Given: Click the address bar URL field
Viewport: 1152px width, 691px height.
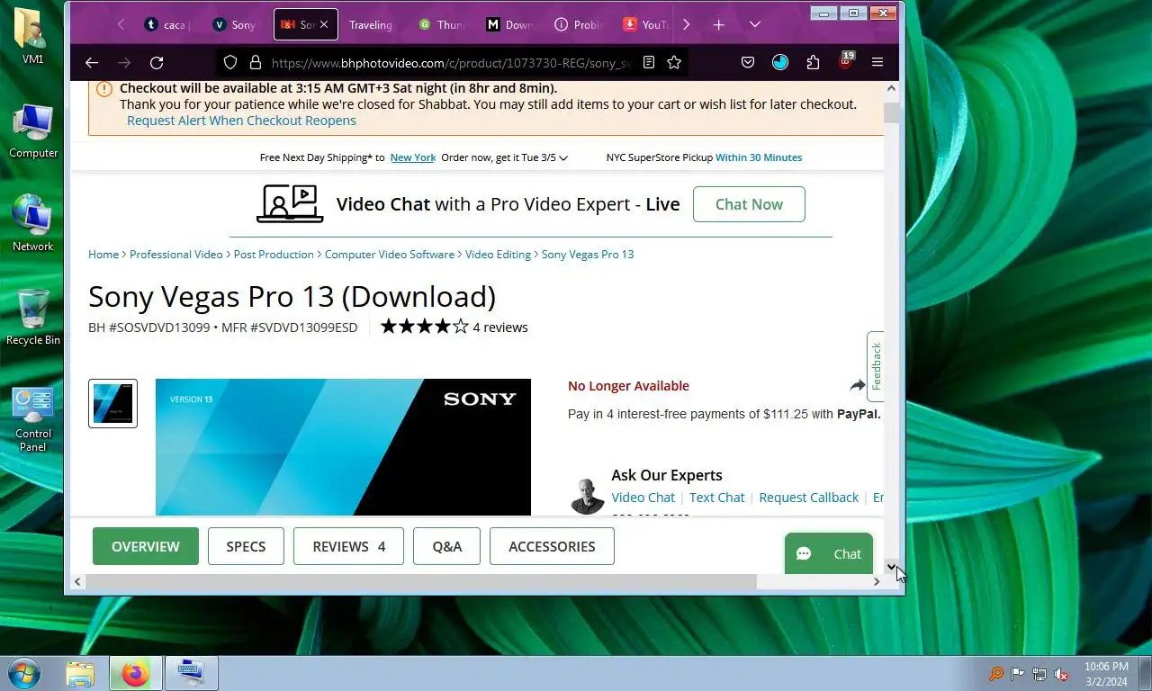Looking at the screenshot, I should pyautogui.click(x=450, y=62).
